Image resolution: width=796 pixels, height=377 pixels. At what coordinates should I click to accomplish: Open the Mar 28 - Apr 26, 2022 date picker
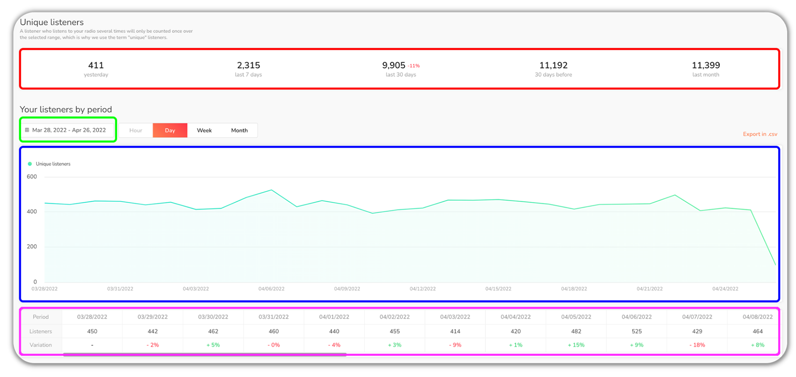pyautogui.click(x=69, y=130)
